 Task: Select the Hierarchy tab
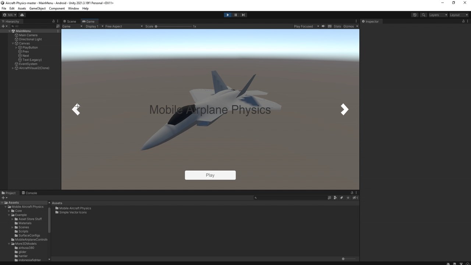11,21
